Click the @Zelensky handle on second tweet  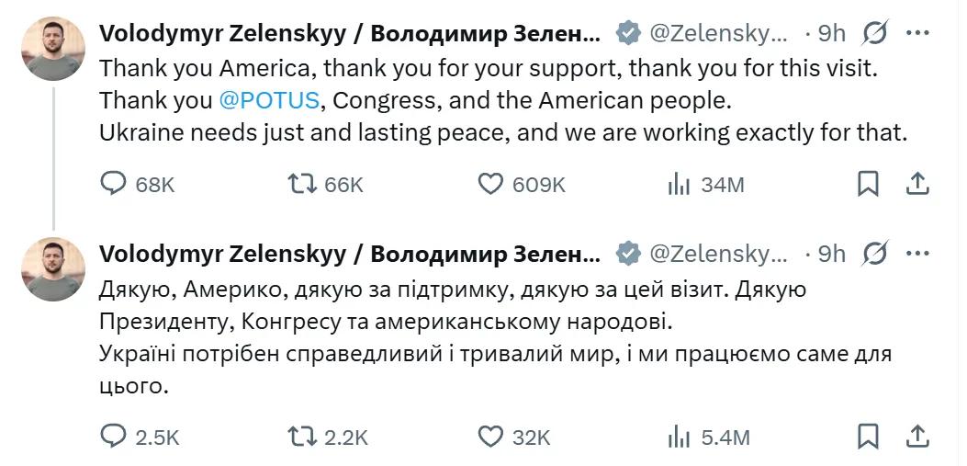click(x=718, y=253)
